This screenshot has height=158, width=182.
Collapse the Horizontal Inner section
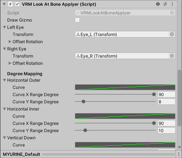pos(4,109)
